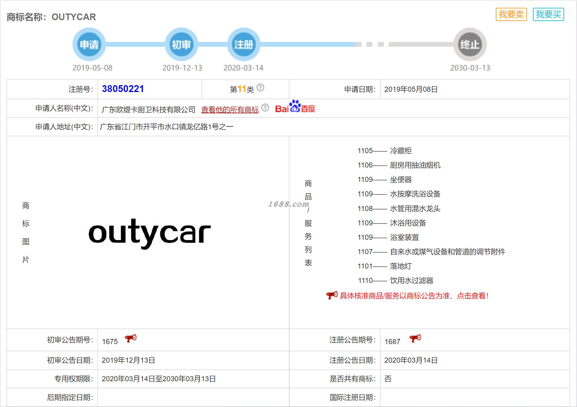The image size is (577, 407).
Task: Click timeline end date 2030-03-13
Action: click(470, 68)
